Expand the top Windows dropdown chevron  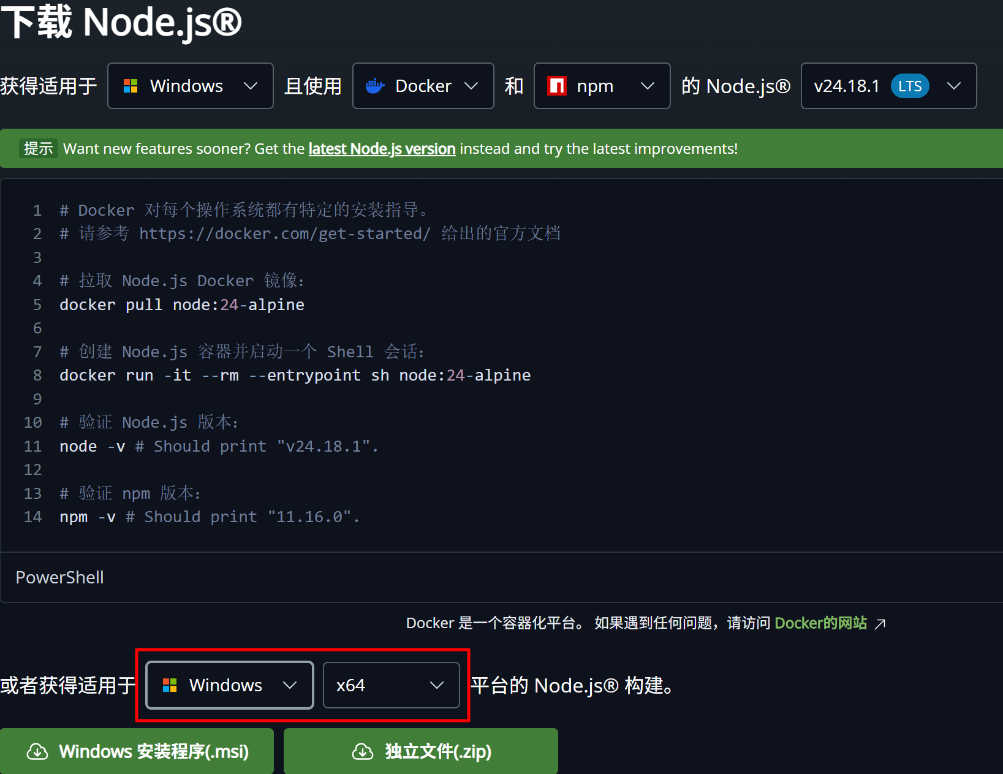tap(251, 86)
